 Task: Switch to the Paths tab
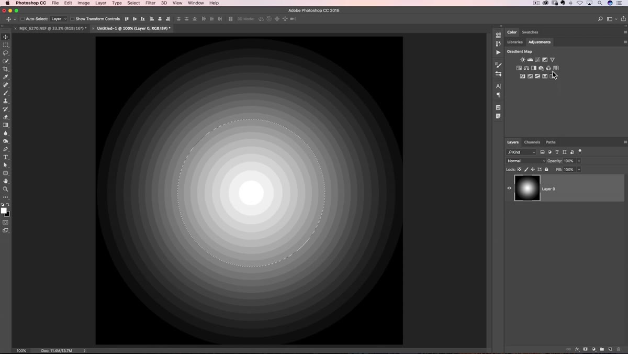pyautogui.click(x=551, y=142)
